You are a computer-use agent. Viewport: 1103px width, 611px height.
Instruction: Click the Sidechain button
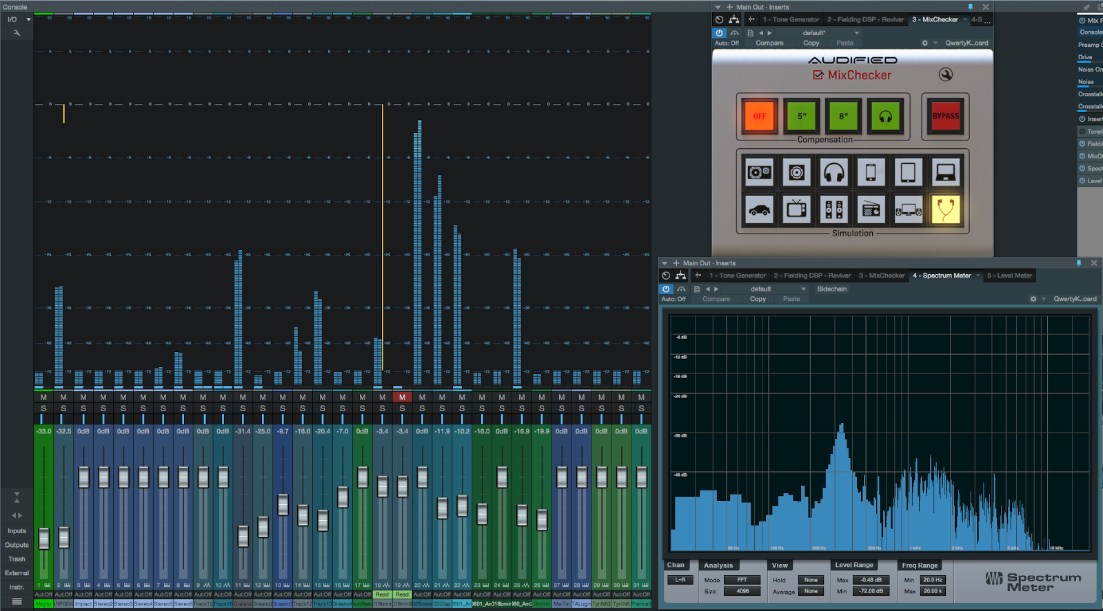(x=832, y=289)
